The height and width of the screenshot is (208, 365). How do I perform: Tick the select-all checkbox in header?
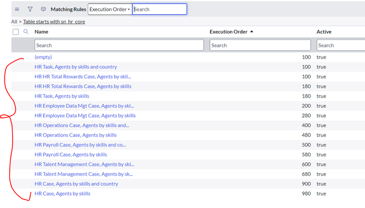point(15,32)
